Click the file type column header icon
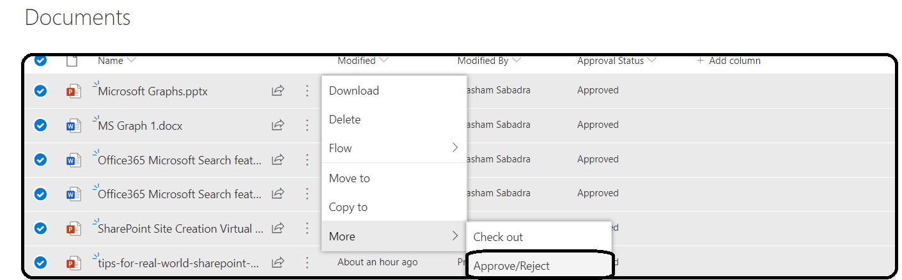Image resolution: width=902 pixels, height=280 pixels. click(x=72, y=61)
